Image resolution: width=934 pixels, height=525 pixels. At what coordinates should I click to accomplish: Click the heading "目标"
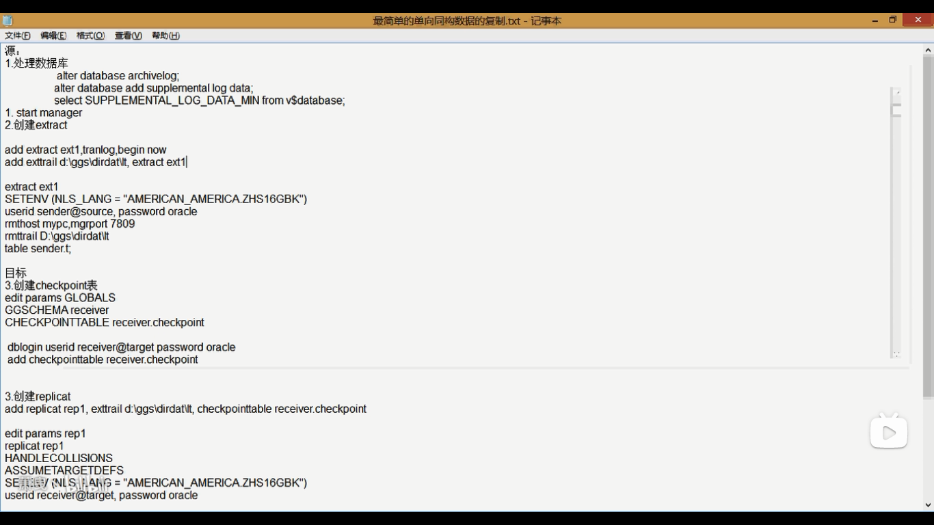pyautogui.click(x=16, y=273)
